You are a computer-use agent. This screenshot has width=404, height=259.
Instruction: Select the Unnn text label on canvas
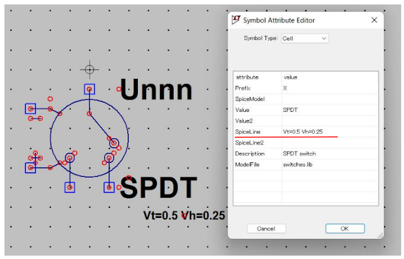pyautogui.click(x=156, y=90)
